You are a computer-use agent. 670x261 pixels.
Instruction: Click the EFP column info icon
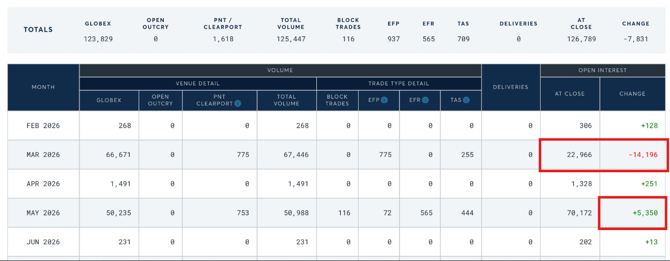[x=384, y=100]
